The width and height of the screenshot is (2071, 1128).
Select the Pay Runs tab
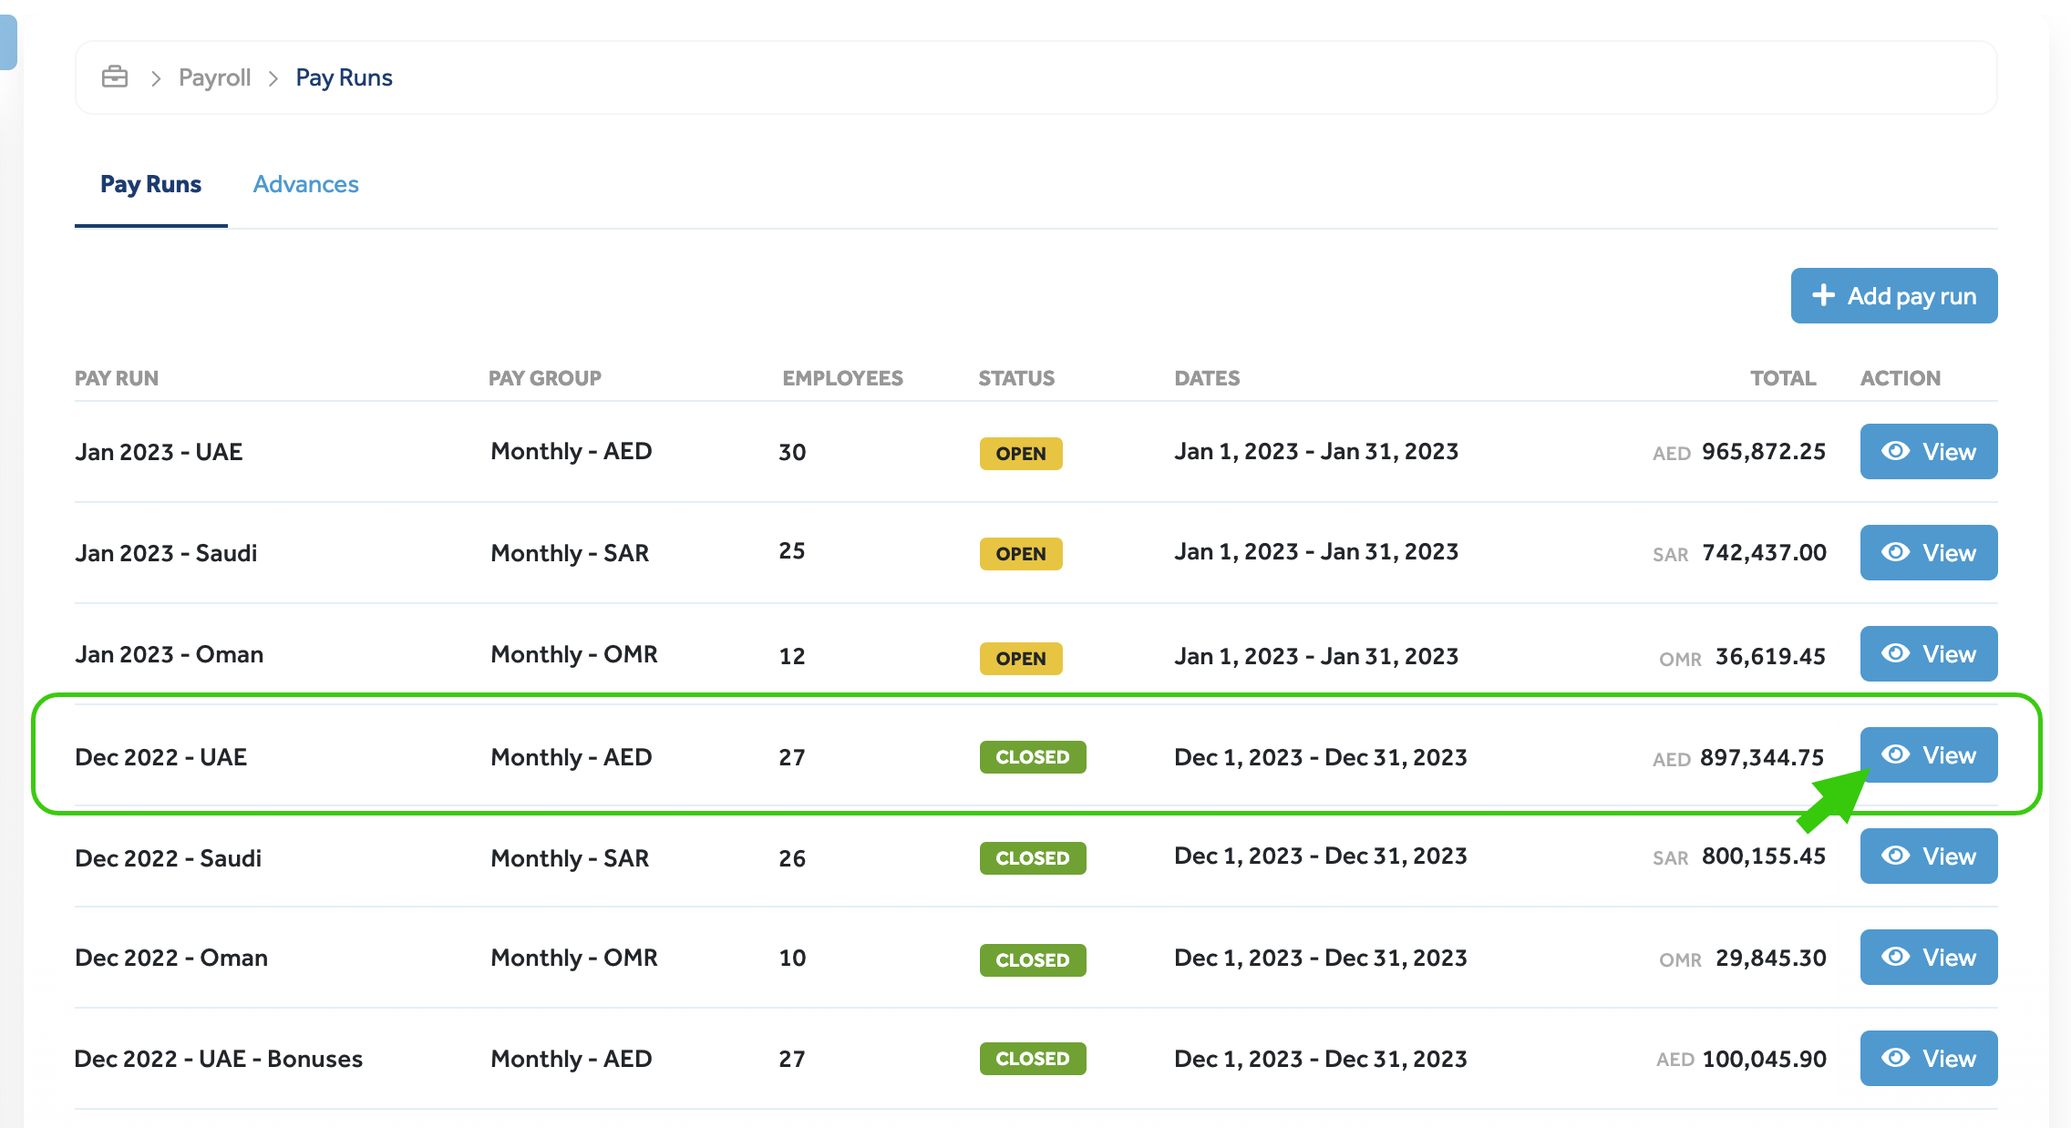tap(150, 184)
